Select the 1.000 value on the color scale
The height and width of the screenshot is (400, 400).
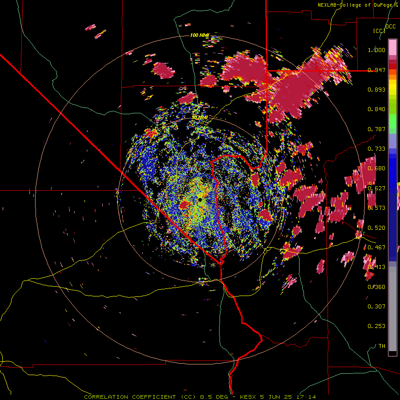tap(376, 50)
